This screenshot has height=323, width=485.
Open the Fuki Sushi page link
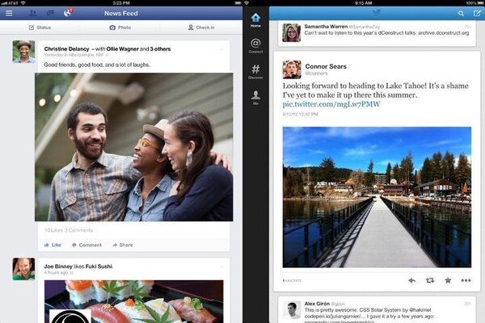pyautogui.click(x=99, y=266)
